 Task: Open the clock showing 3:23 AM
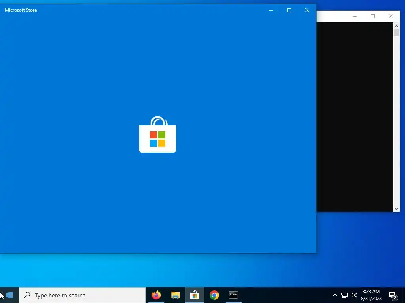click(371, 295)
